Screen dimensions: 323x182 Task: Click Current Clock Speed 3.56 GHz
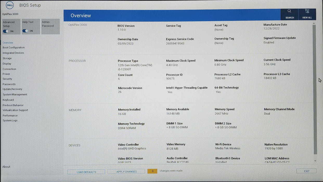[x=269, y=64]
